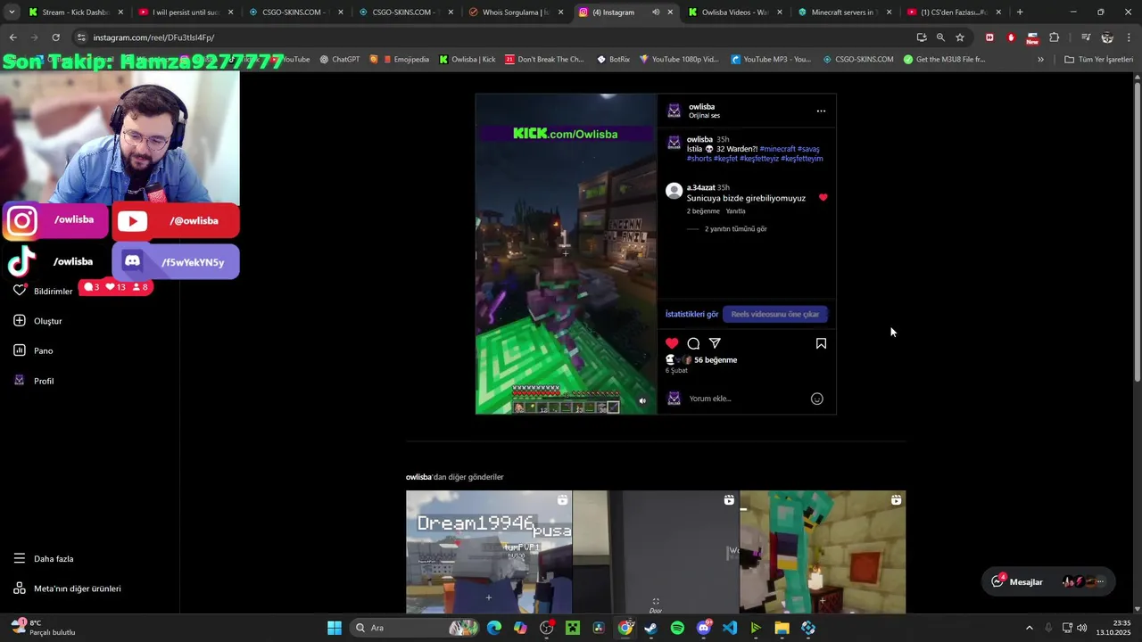
Task: Toggle the reel video sound icon
Action: [x=642, y=401]
